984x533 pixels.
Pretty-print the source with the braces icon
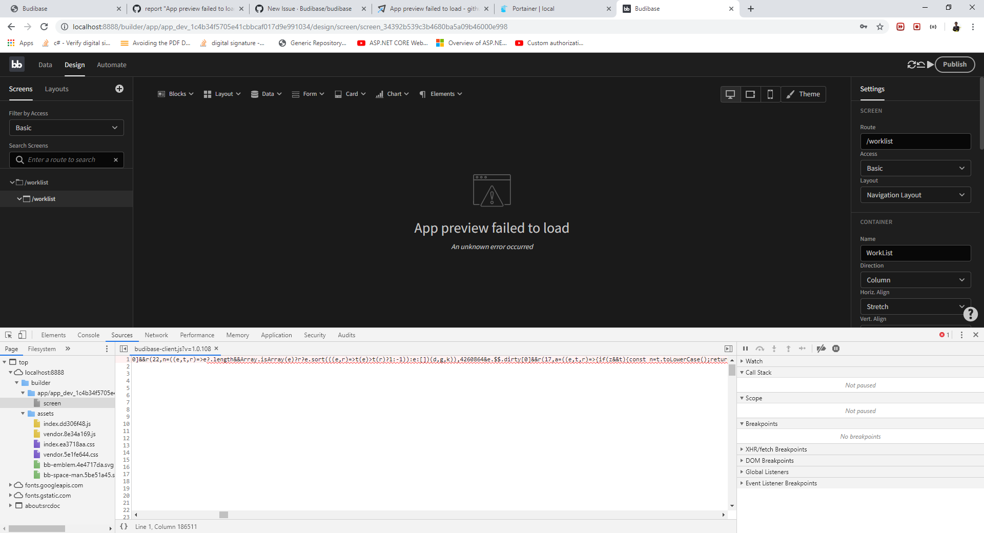click(124, 526)
